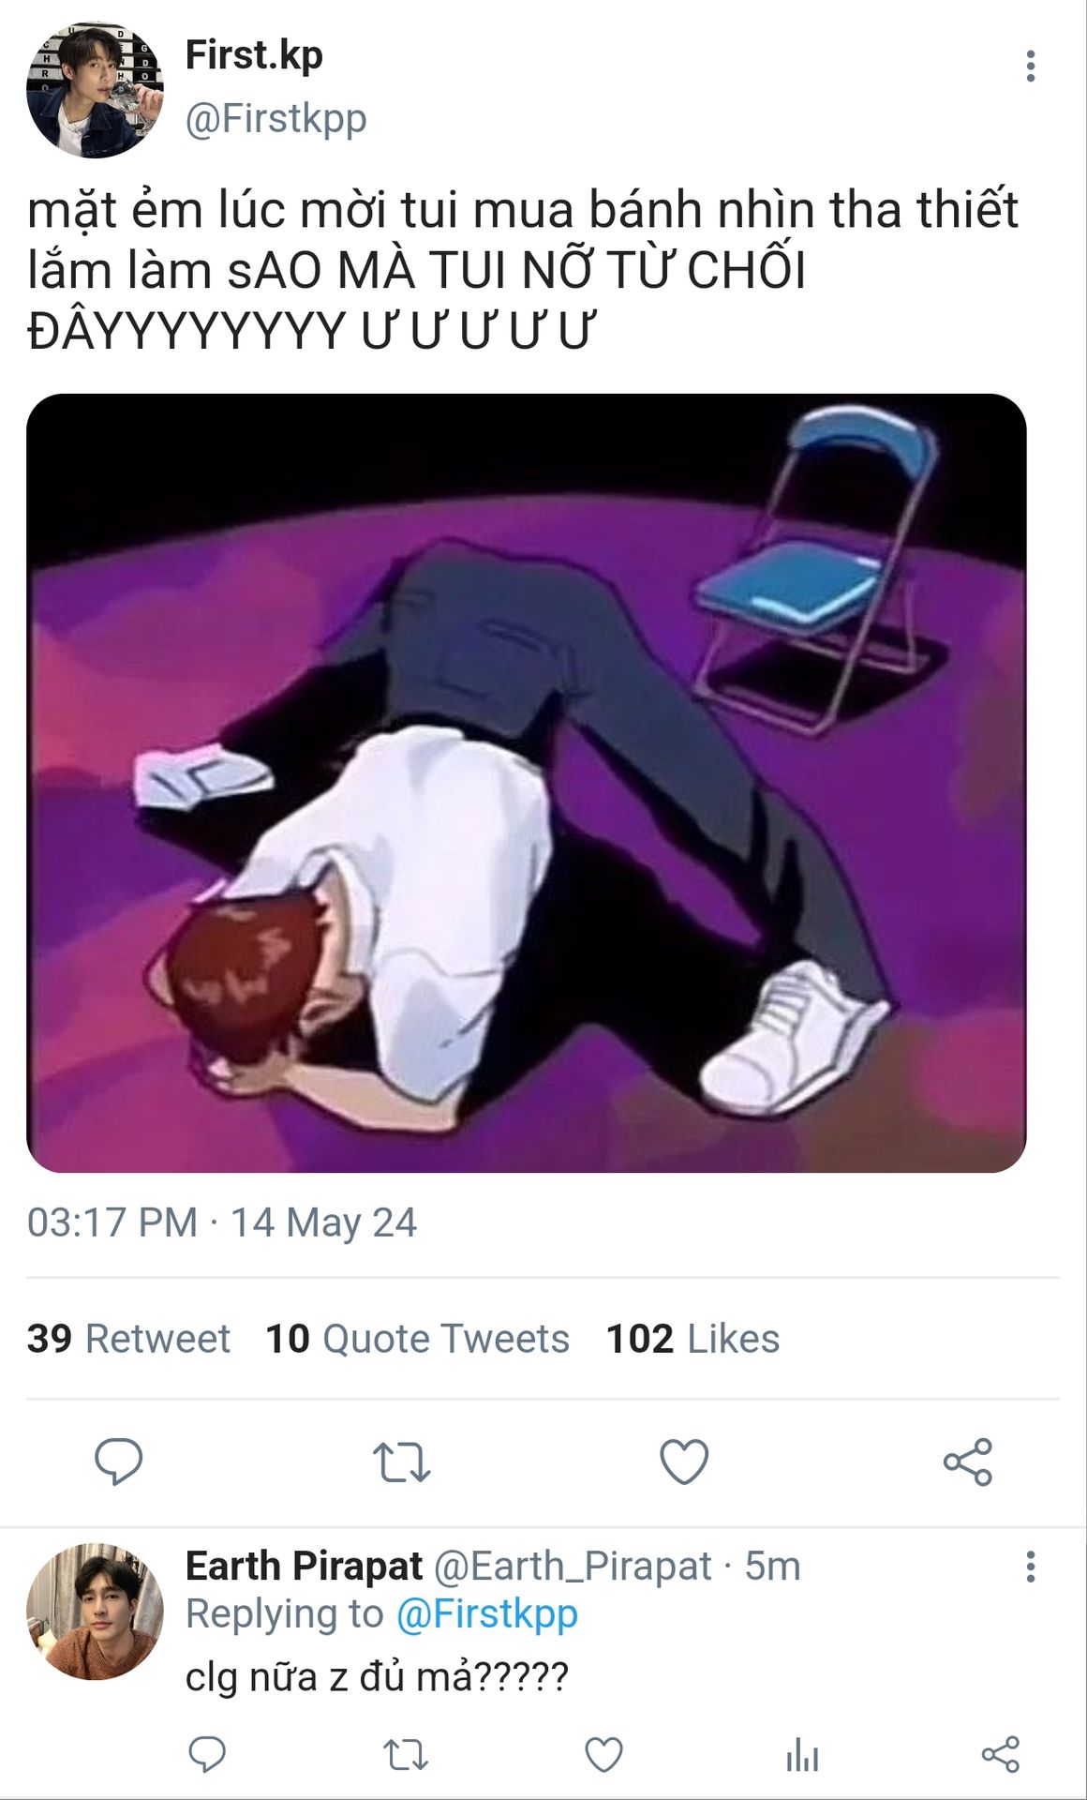View the 102 Likes list

692,1339
